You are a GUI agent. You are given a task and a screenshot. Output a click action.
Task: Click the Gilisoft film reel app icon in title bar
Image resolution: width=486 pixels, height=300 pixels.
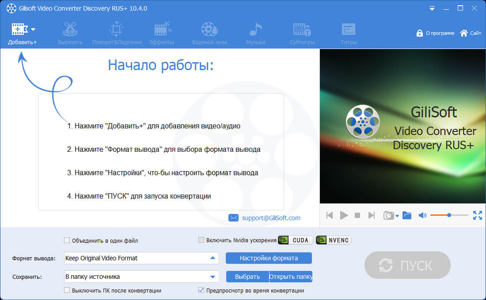pyautogui.click(x=11, y=8)
